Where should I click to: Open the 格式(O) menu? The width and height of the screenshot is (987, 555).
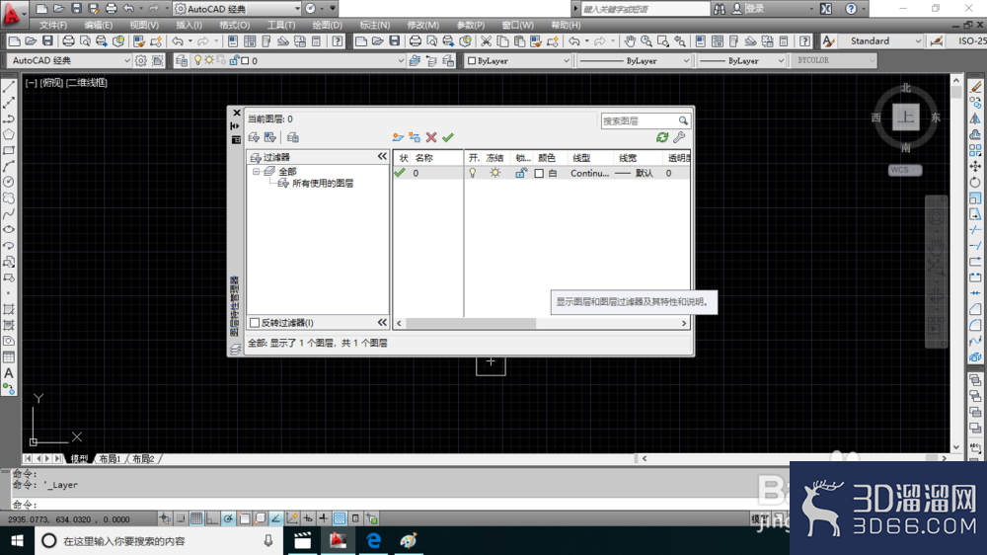tap(234, 26)
